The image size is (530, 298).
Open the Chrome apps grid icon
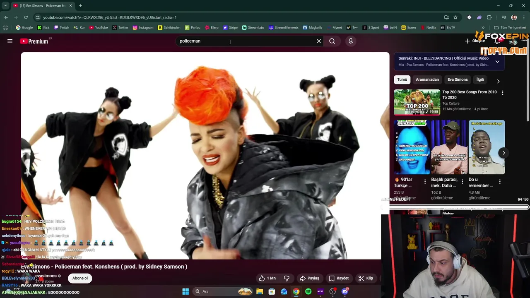point(5,28)
